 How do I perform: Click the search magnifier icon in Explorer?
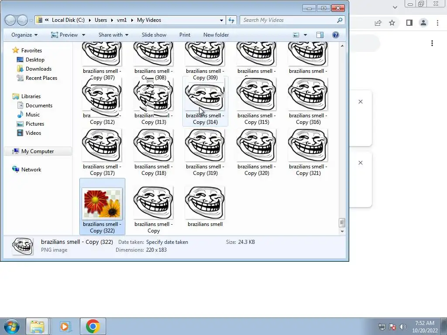click(x=340, y=20)
